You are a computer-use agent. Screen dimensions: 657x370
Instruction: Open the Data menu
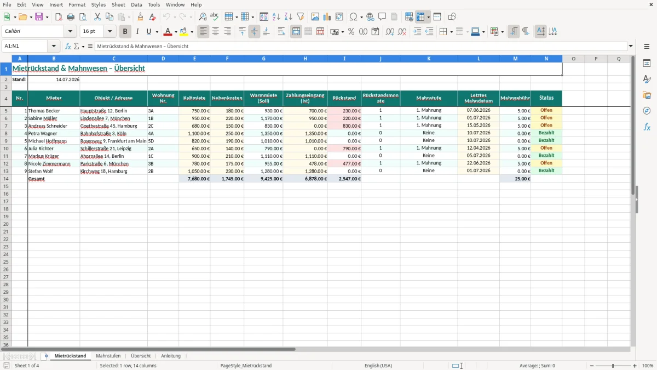tap(136, 4)
